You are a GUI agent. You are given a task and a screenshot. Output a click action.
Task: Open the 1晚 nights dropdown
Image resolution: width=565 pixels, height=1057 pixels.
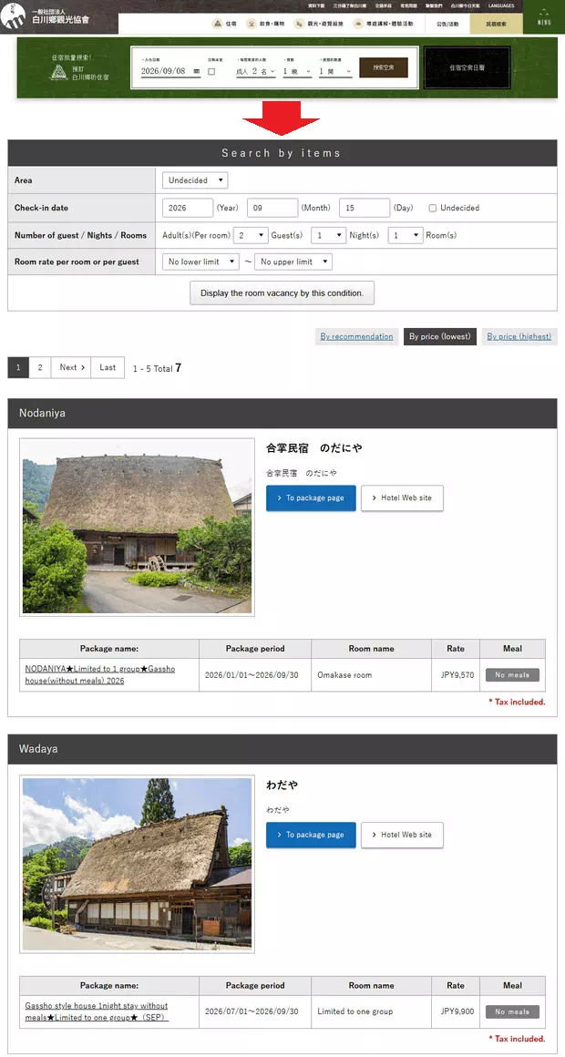tap(297, 71)
